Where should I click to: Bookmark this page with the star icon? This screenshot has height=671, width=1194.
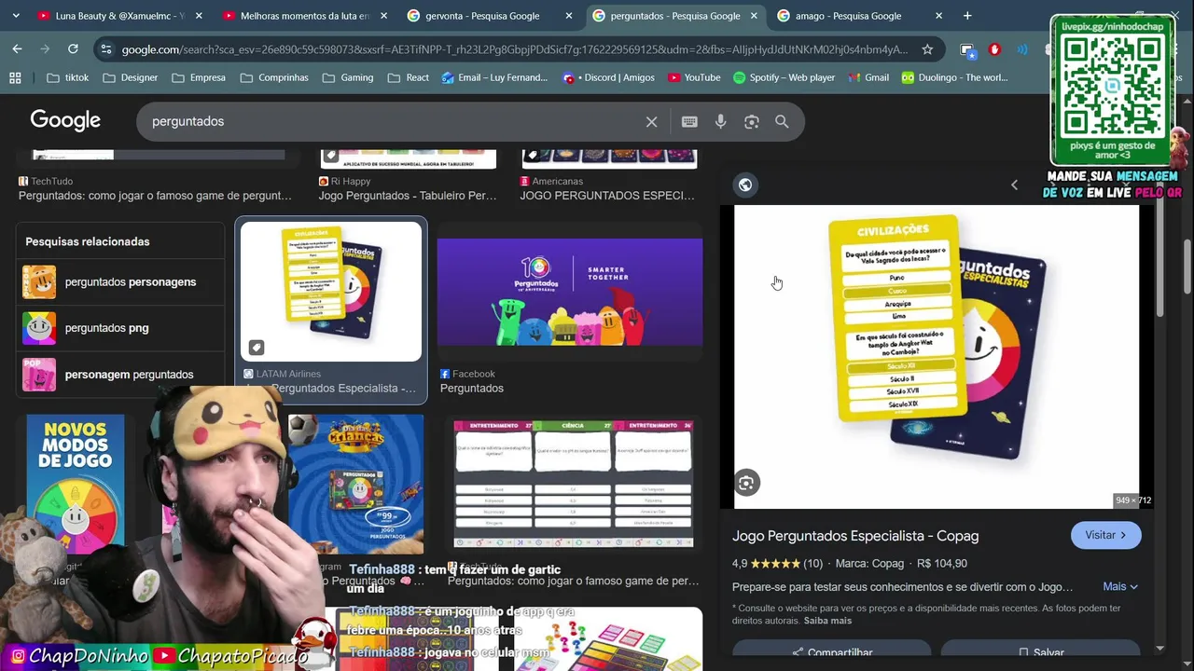point(927,49)
